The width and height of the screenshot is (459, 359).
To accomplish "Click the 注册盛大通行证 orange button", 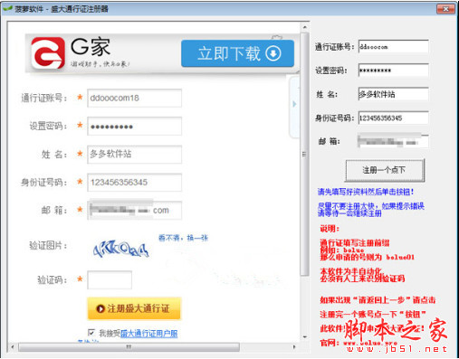I will click(x=134, y=308).
